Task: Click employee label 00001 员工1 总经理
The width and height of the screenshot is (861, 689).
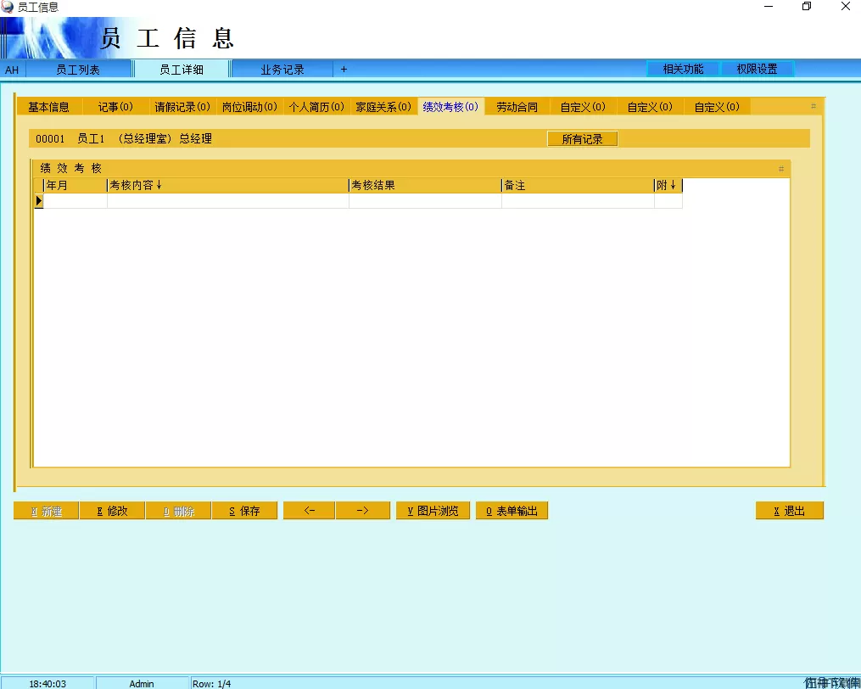Action: 124,139
